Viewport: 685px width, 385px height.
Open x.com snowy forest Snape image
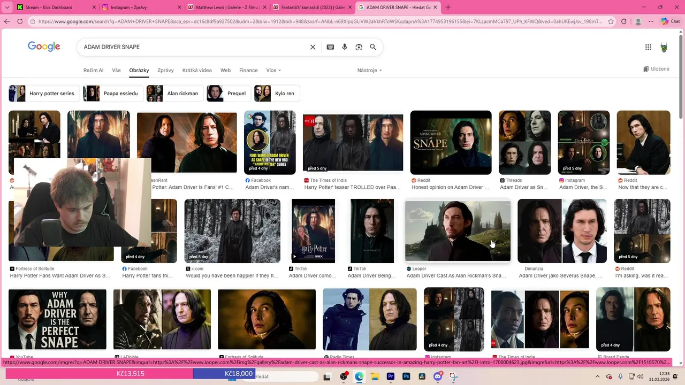(232, 231)
